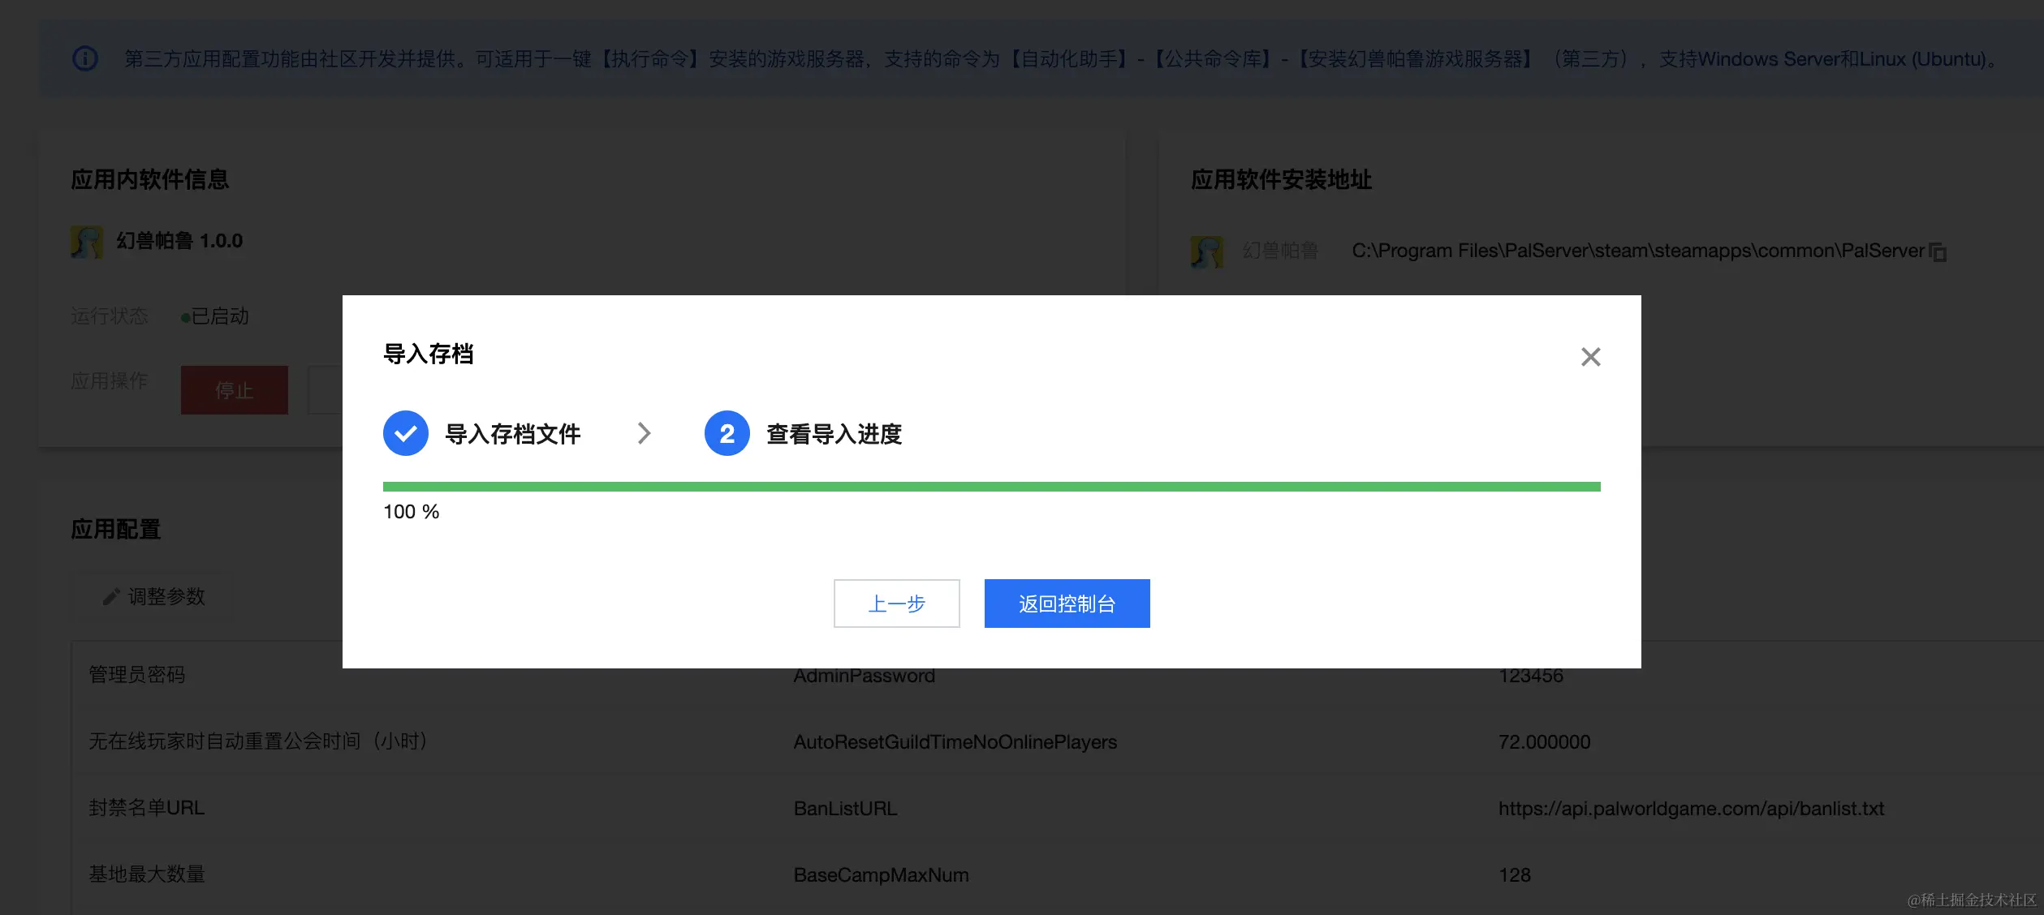Select the 导入存档文件 step label
Viewport: 2044px width, 915px height.
click(512, 434)
